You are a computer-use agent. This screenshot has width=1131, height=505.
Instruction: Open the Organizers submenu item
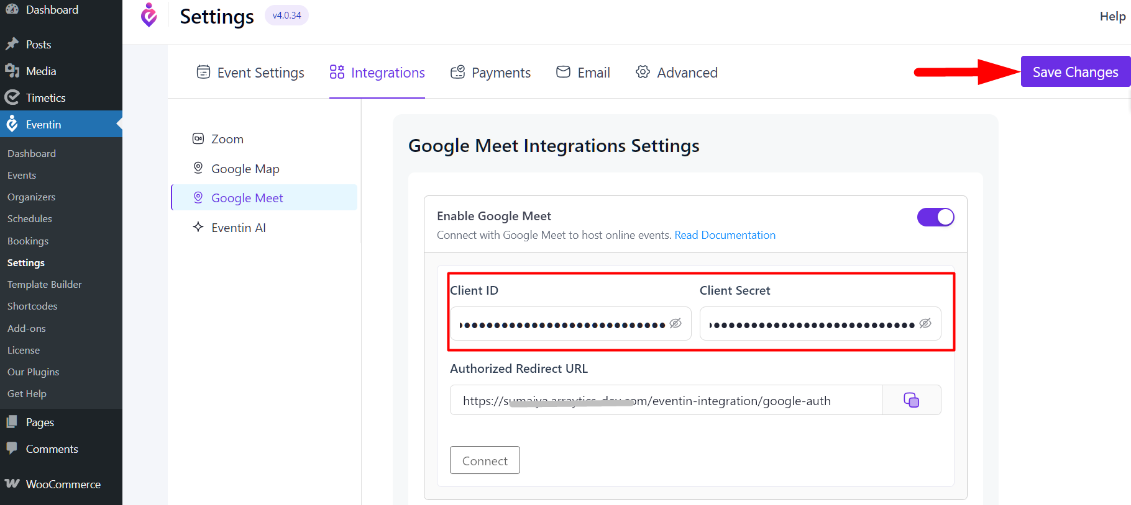click(31, 197)
